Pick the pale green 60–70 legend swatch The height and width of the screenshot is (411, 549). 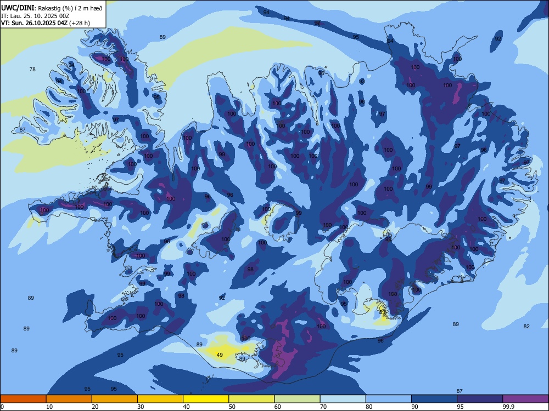click(297, 399)
